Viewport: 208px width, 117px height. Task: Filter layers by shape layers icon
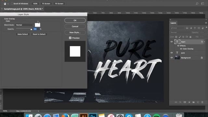[x=199, y=28]
